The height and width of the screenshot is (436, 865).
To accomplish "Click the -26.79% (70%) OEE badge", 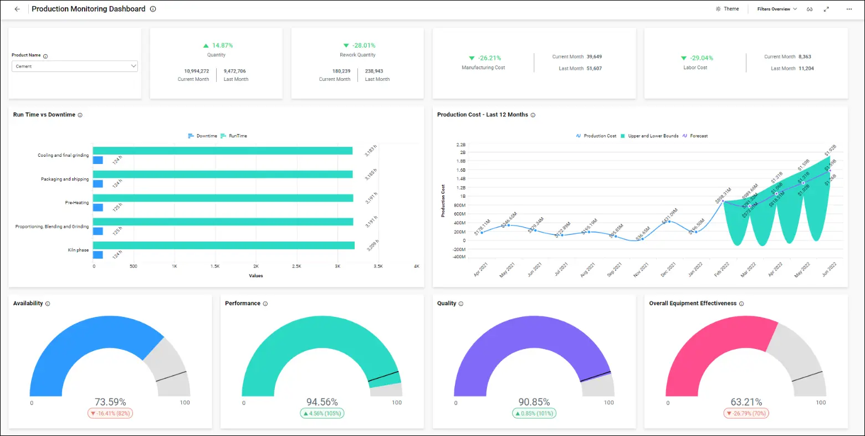I will (746, 413).
